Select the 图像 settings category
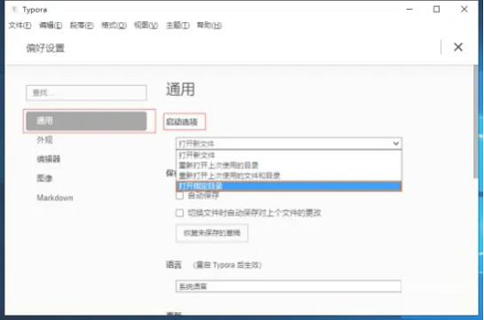Viewport: 484px width, 320px height. [44, 178]
